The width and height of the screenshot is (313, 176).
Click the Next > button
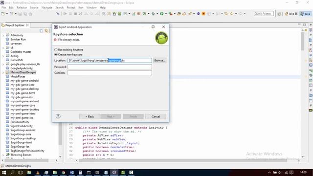click(111, 116)
